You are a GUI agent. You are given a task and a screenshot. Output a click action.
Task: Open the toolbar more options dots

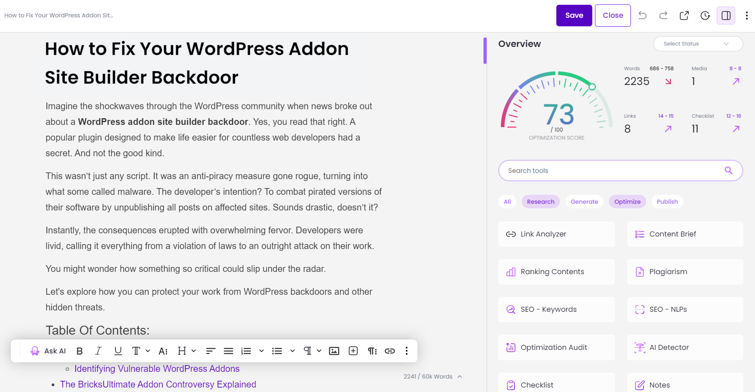pyautogui.click(x=407, y=351)
